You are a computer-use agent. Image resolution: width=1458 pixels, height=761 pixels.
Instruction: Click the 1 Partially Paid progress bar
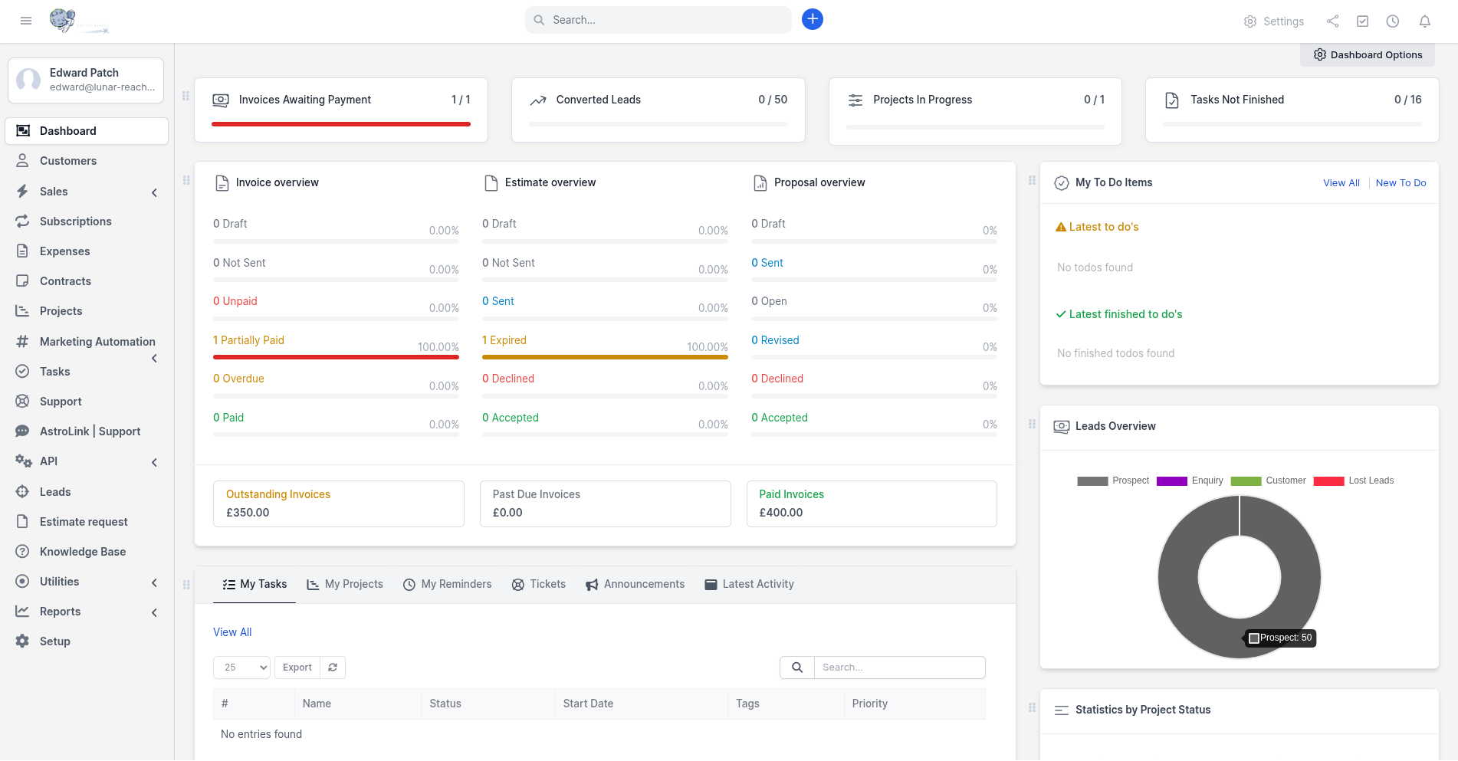click(336, 357)
